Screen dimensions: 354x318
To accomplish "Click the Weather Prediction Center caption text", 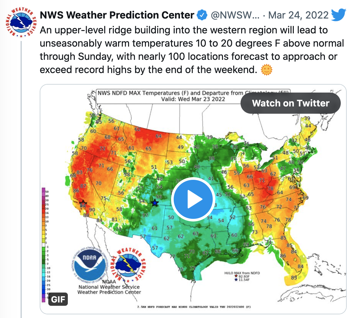I will coord(109,292).
